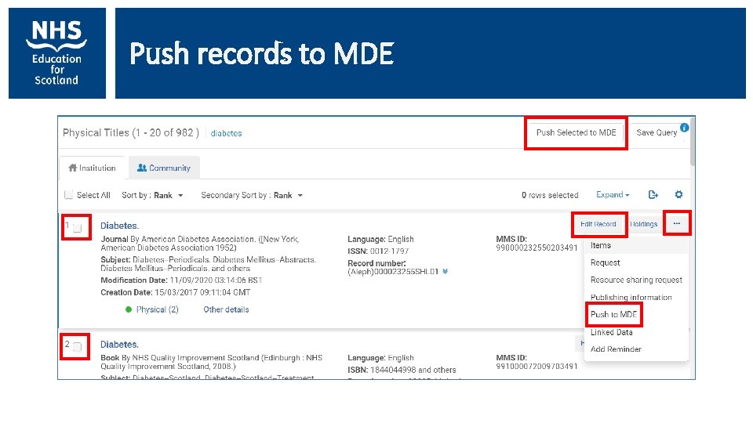Open the first Diabetes journal title
This screenshot has height=423, width=753.
click(119, 226)
